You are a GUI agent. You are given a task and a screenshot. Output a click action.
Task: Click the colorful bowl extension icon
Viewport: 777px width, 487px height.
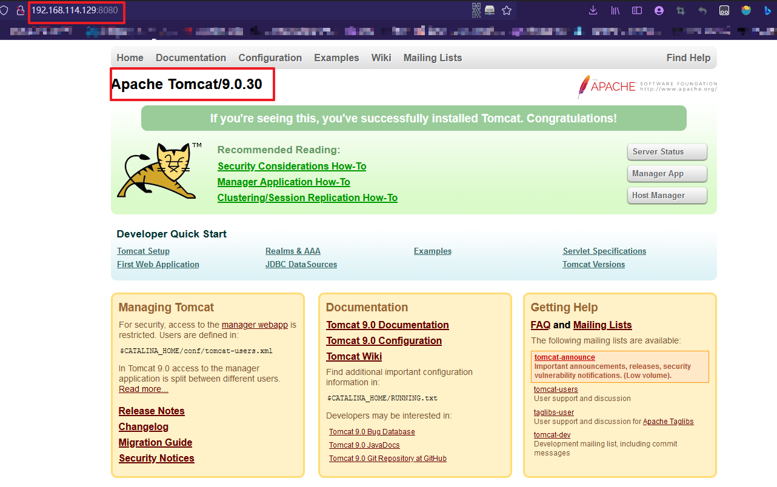point(746,10)
